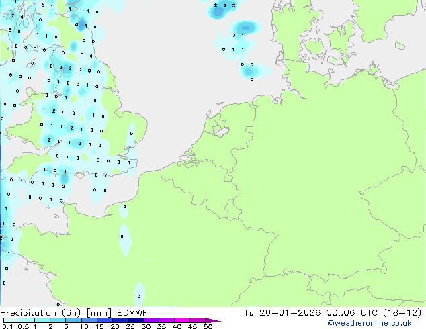The height and width of the screenshot is (329, 426).
Task: Click the 2–5 mm legend color box
Action: click(x=58, y=320)
